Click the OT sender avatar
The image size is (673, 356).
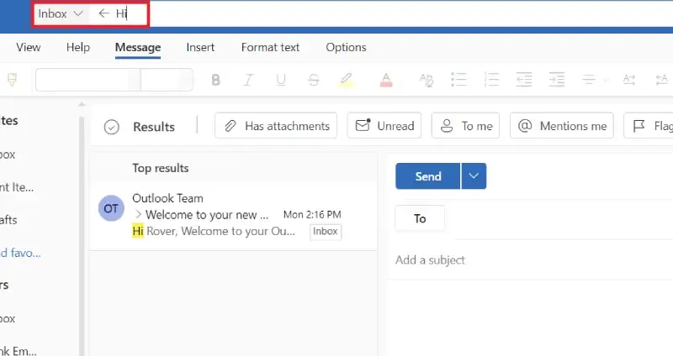click(x=111, y=208)
